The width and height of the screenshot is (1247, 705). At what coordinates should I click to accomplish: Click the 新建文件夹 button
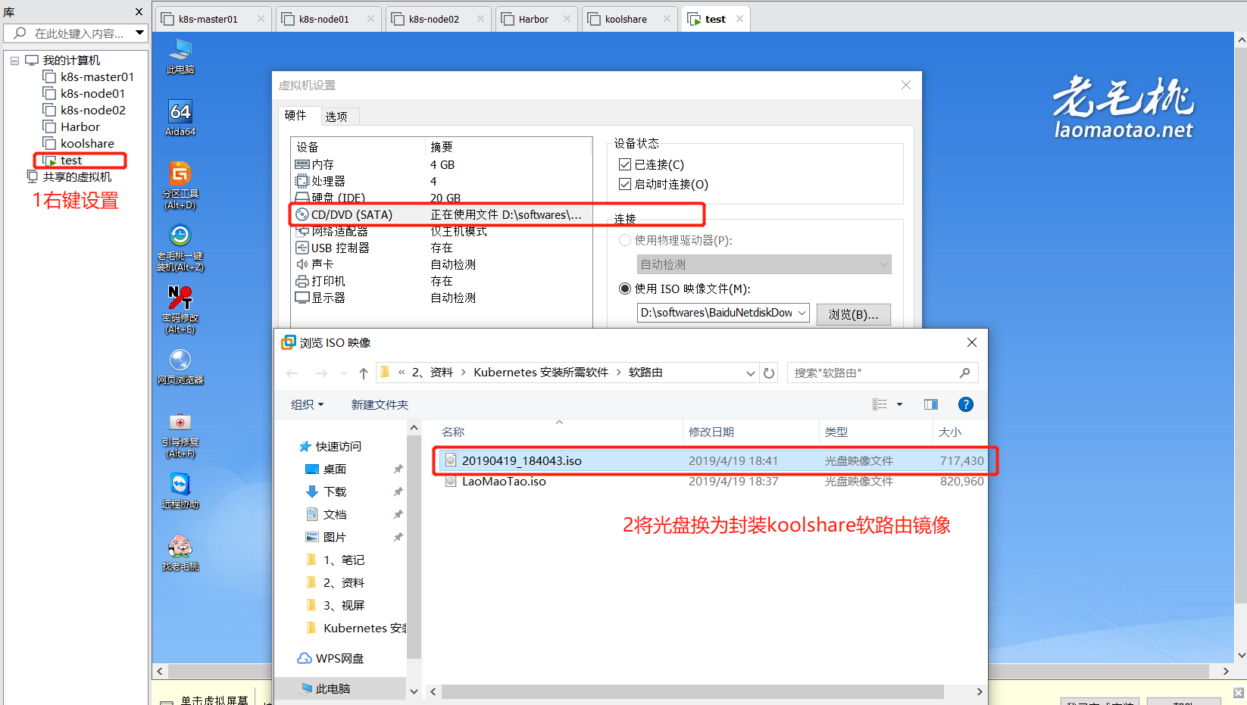click(380, 404)
